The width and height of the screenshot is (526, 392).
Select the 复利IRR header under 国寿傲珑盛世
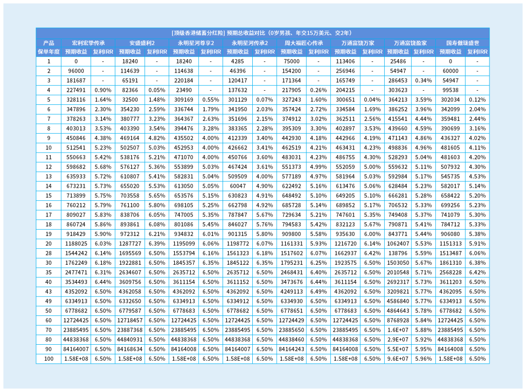(477, 52)
